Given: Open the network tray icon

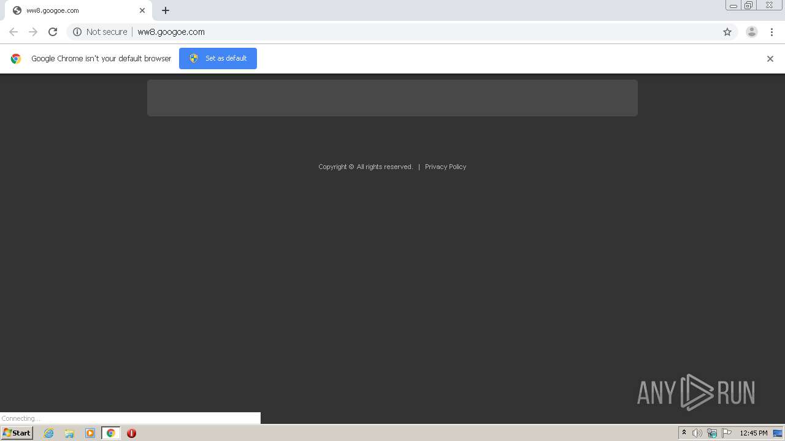Looking at the screenshot, I should click(x=712, y=433).
